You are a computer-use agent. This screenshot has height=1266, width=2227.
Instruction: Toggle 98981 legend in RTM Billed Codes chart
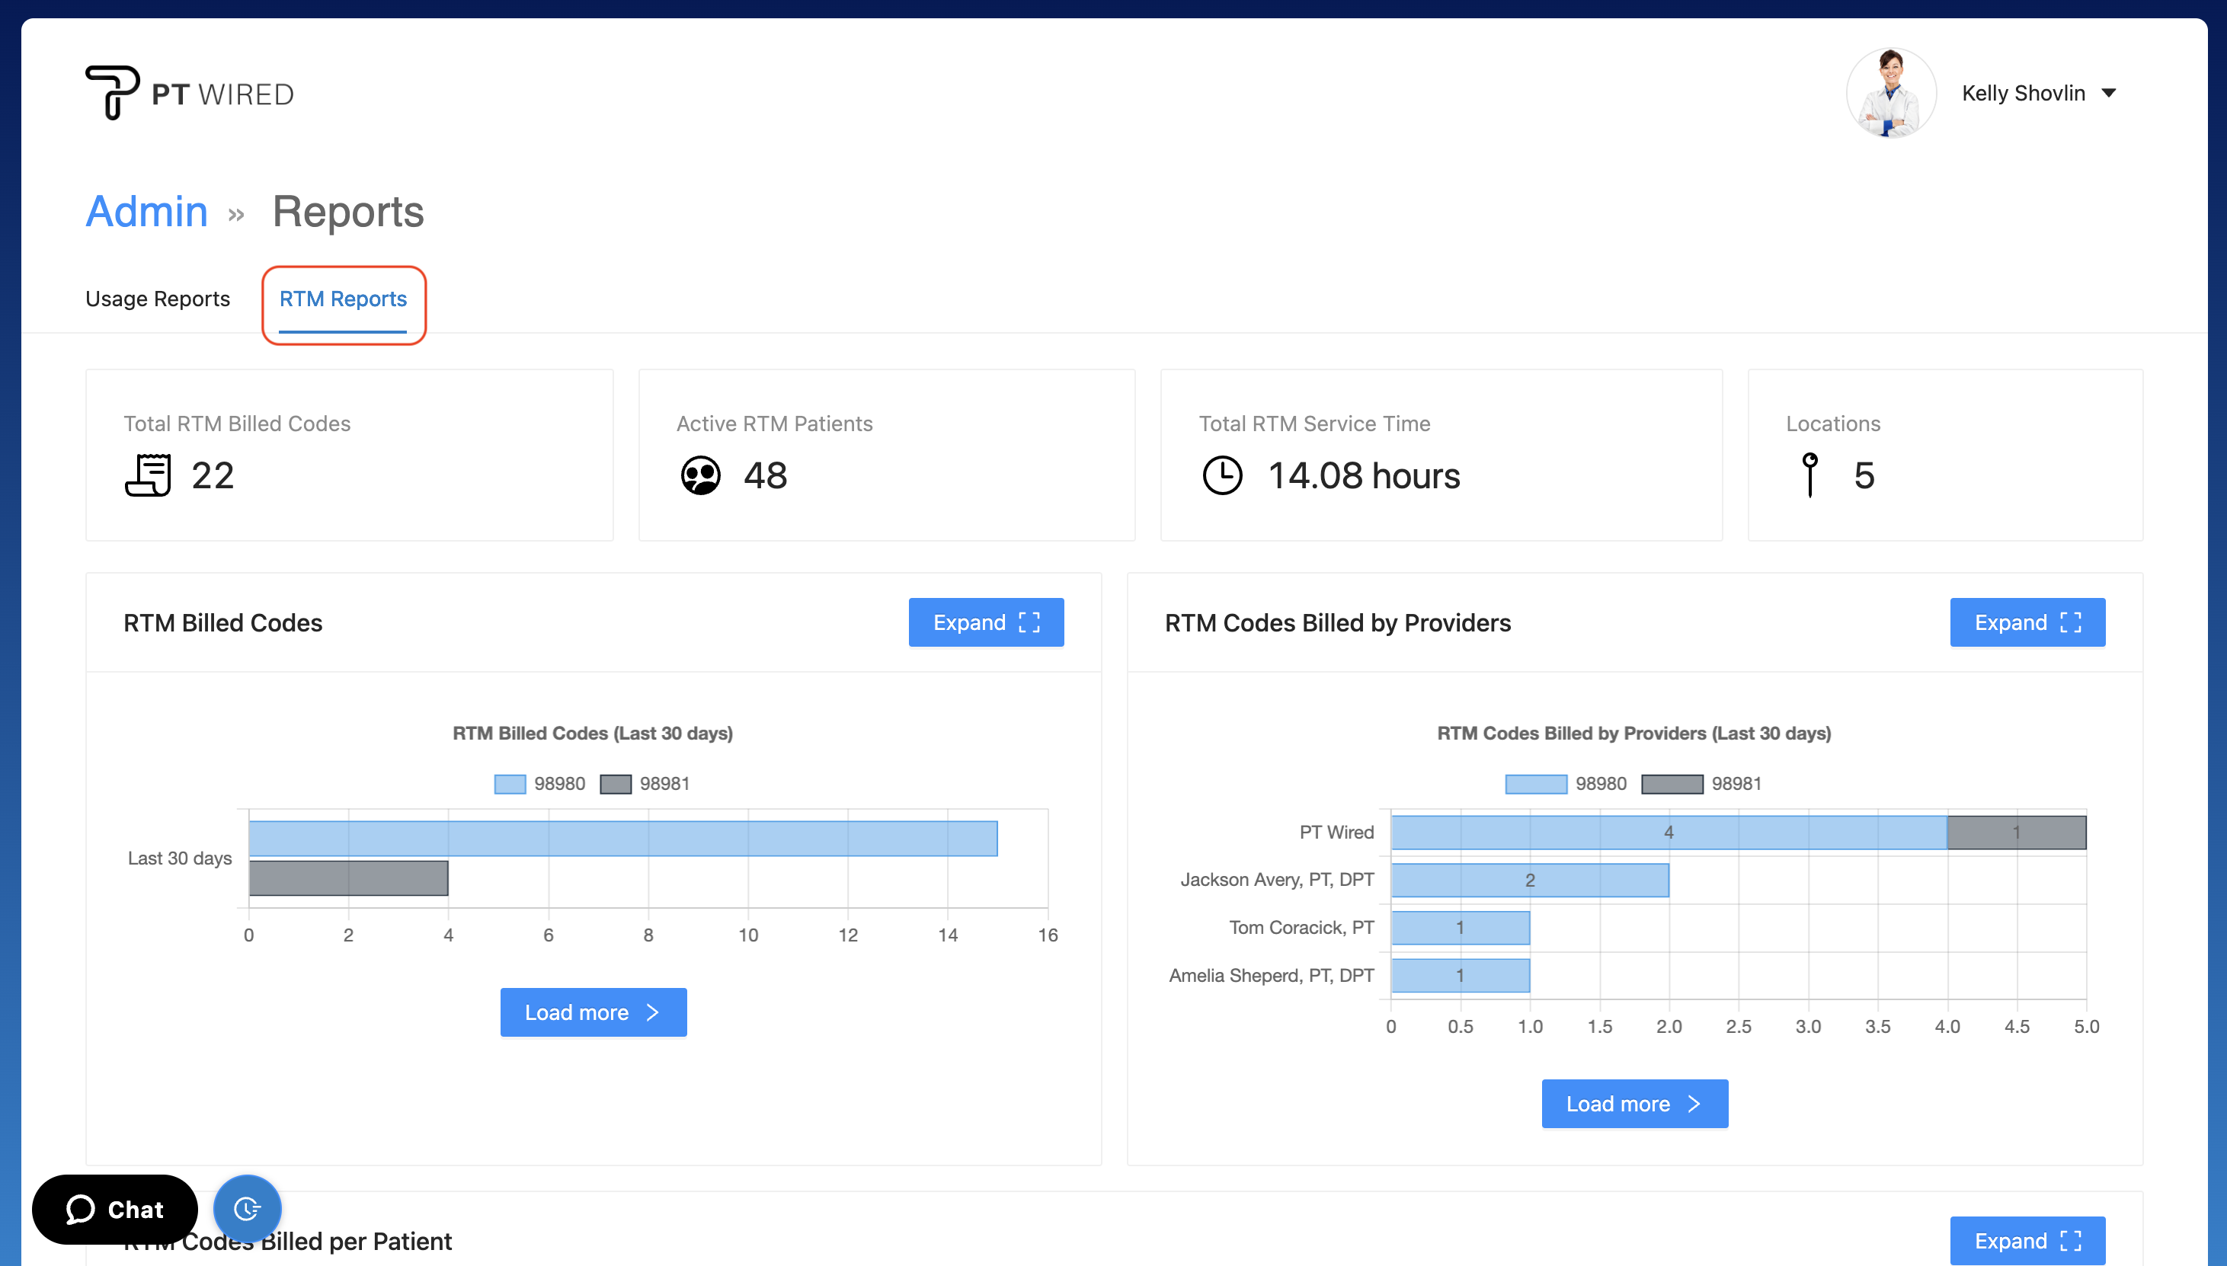645,783
